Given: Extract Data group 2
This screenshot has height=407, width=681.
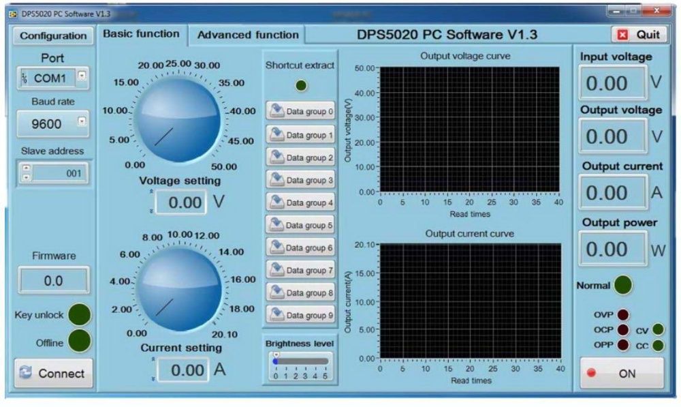Looking at the screenshot, I should (300, 157).
